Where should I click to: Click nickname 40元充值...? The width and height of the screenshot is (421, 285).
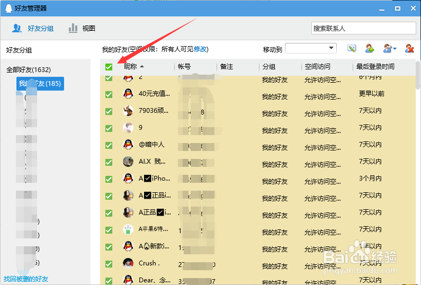[x=154, y=94]
